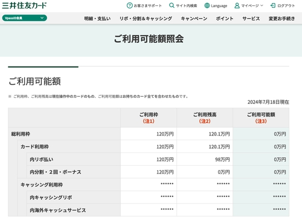Click the ご利用可能額照会 page title
The height and width of the screenshot is (223, 302).
(149, 39)
